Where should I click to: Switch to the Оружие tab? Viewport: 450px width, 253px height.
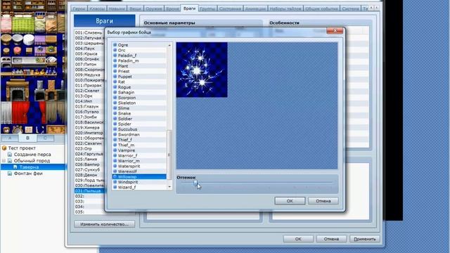pos(153,9)
